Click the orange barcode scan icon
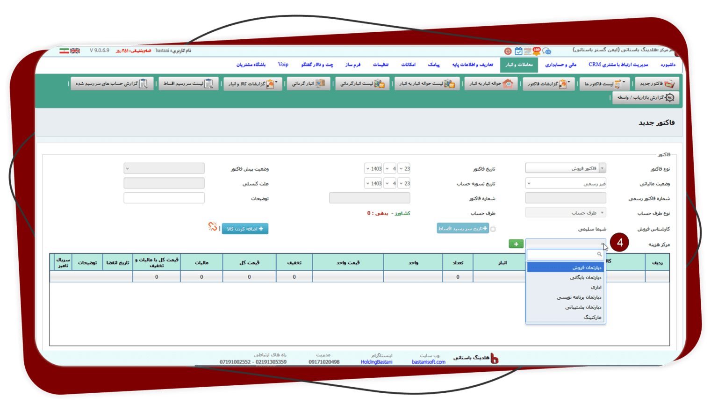This screenshot has width=718, height=404. (213, 227)
